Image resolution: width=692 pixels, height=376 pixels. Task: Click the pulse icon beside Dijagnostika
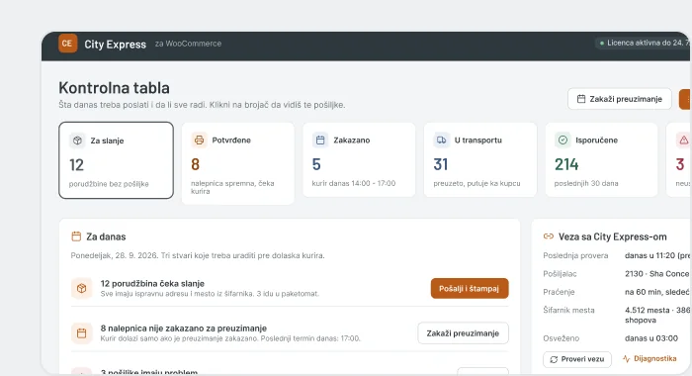click(626, 359)
